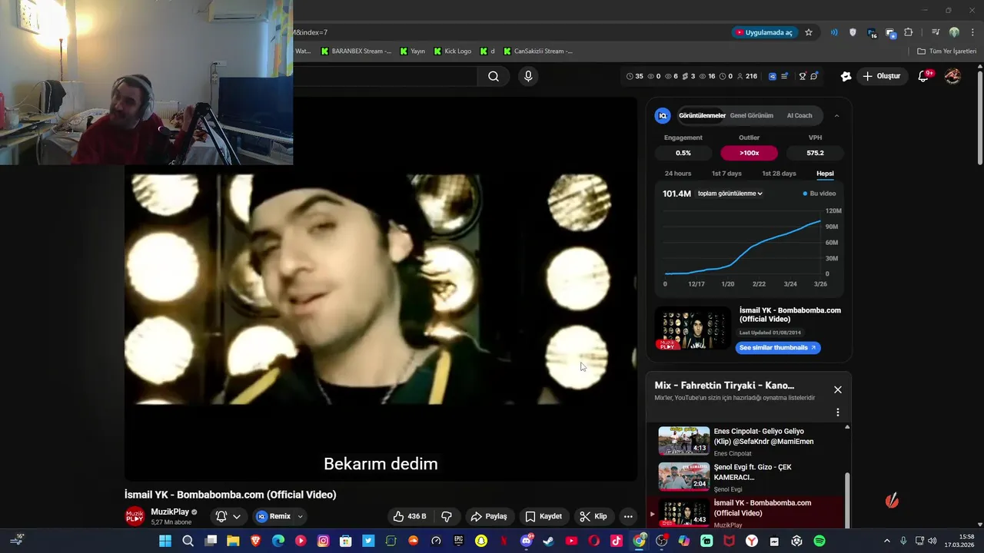Screen dimensions: 984x553
Task: Show hidden system tray icons chevron
Action: click(x=886, y=541)
